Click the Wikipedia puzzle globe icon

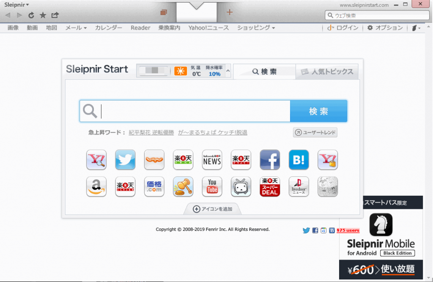tap(327, 186)
